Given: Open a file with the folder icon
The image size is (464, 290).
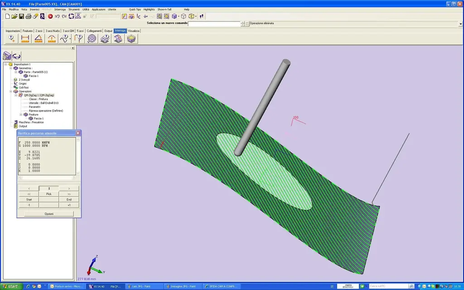Looking at the screenshot, I should (14, 17).
